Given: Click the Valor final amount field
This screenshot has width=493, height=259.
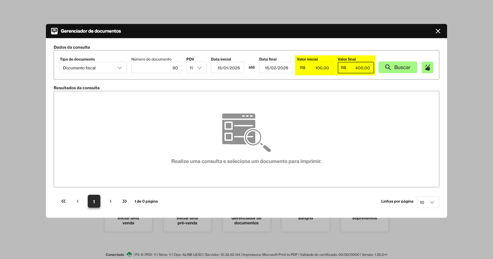Looking at the screenshot, I should point(356,68).
